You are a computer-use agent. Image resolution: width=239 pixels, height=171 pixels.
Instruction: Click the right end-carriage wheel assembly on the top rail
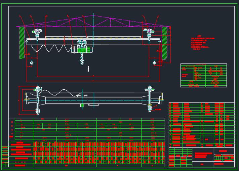[149, 33]
